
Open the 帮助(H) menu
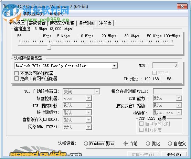click(56, 14)
